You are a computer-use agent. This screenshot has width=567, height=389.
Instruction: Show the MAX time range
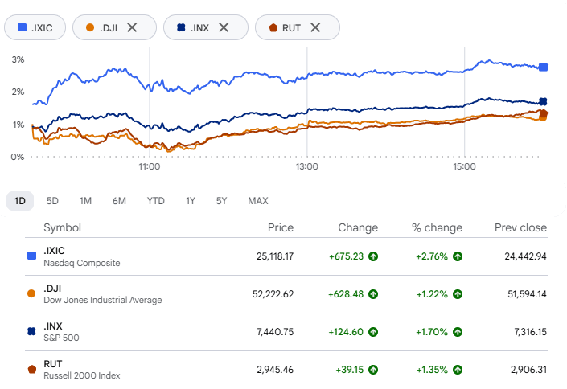(258, 201)
